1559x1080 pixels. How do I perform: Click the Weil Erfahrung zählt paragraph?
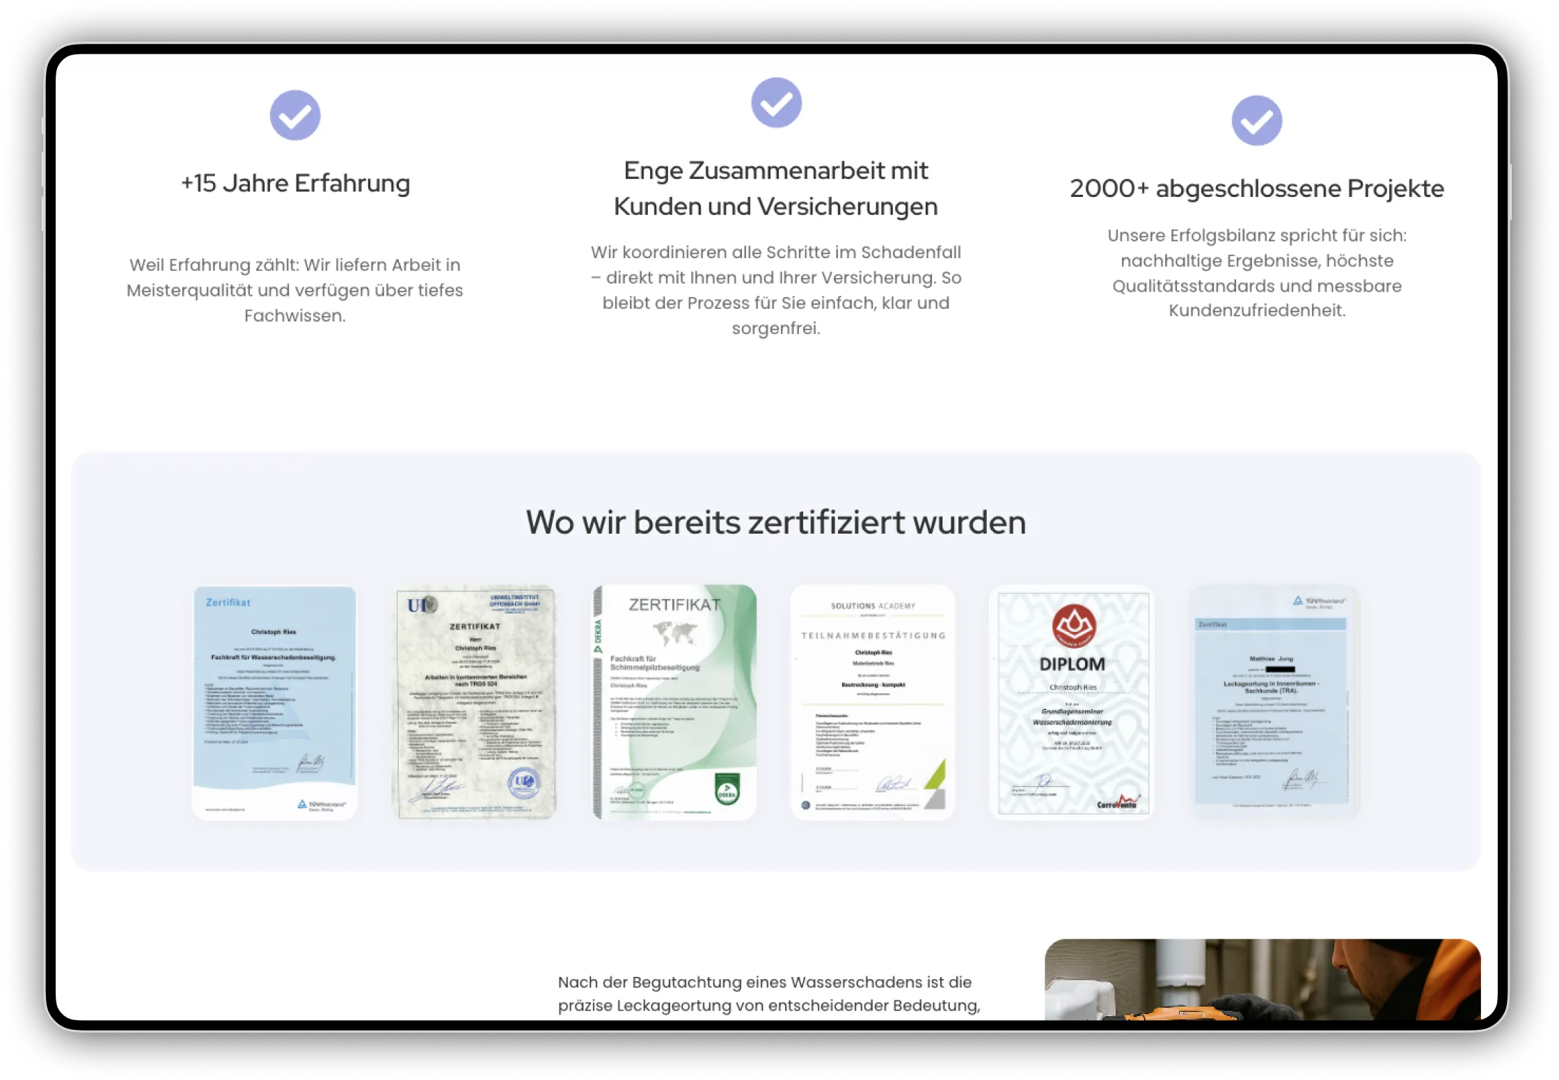tap(295, 290)
